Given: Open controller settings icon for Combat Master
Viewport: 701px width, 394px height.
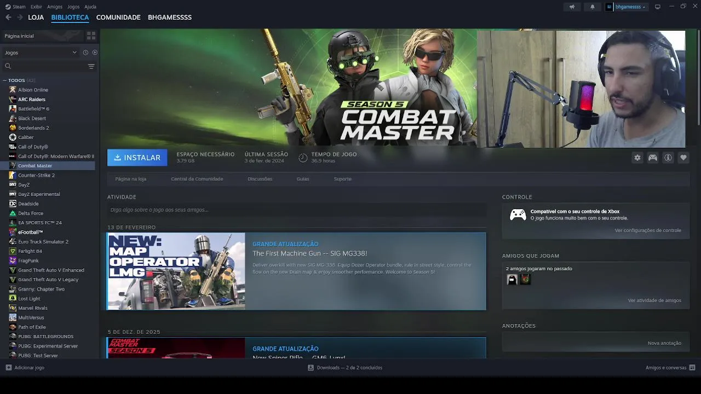Looking at the screenshot, I should click(653, 158).
